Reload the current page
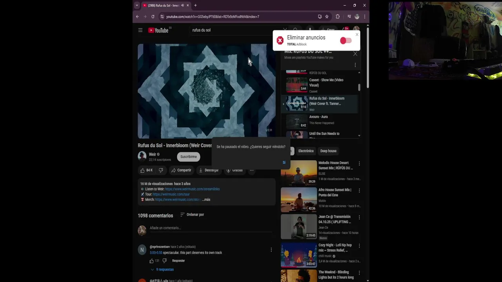The image size is (502, 282). pos(153,16)
